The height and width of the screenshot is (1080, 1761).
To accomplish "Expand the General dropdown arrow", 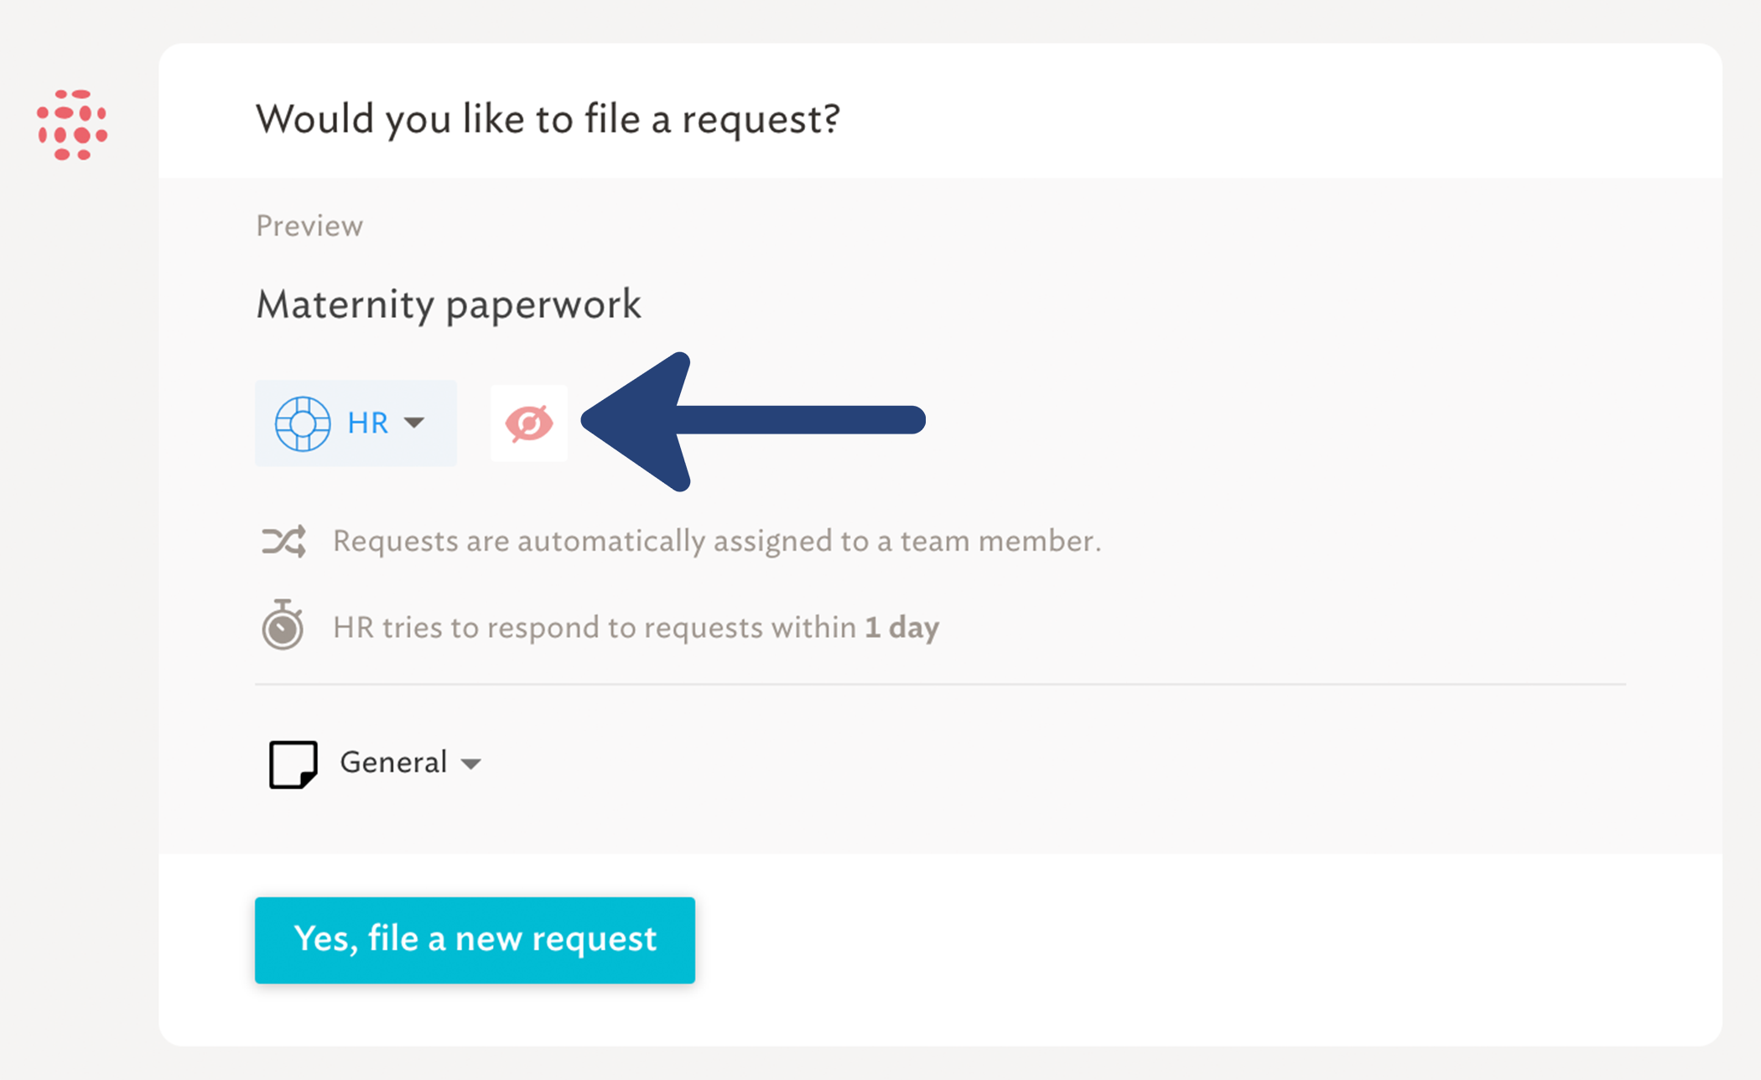I will (471, 764).
